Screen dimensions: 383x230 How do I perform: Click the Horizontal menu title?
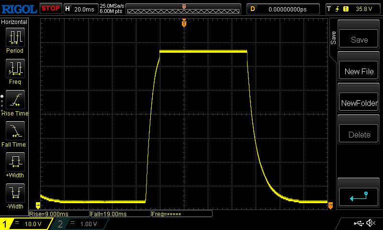[14, 22]
